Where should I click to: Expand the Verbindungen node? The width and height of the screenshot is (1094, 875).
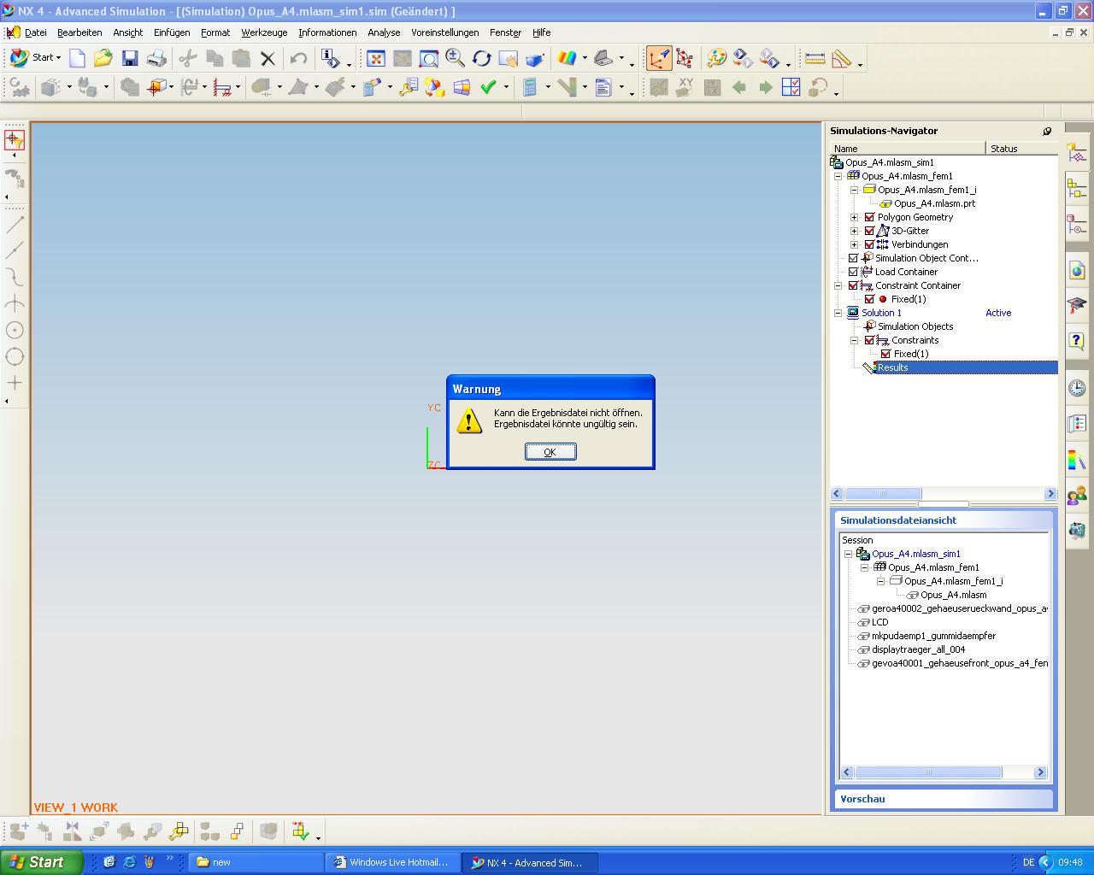pos(855,244)
